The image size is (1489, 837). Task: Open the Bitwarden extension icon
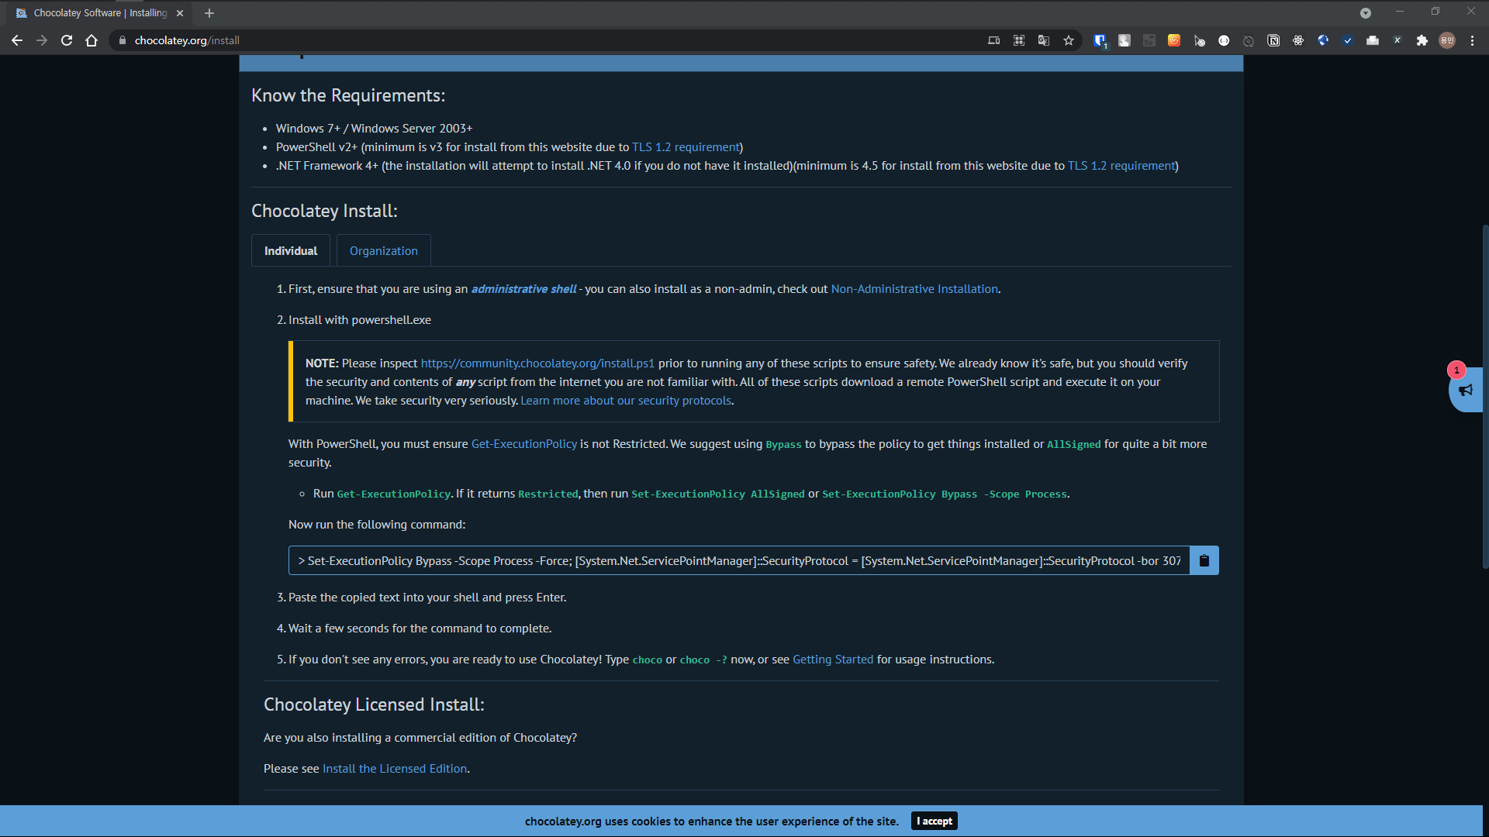click(1100, 40)
